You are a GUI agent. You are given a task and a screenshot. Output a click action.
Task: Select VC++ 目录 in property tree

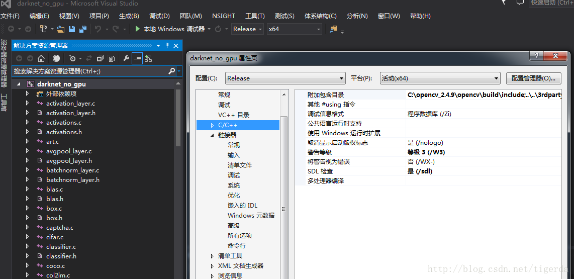pyautogui.click(x=234, y=115)
